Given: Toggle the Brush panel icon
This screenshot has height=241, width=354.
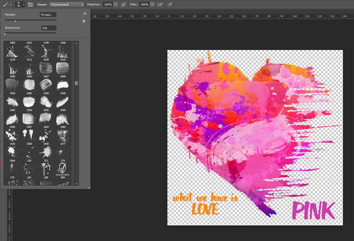Looking at the screenshot, I should (31, 4).
